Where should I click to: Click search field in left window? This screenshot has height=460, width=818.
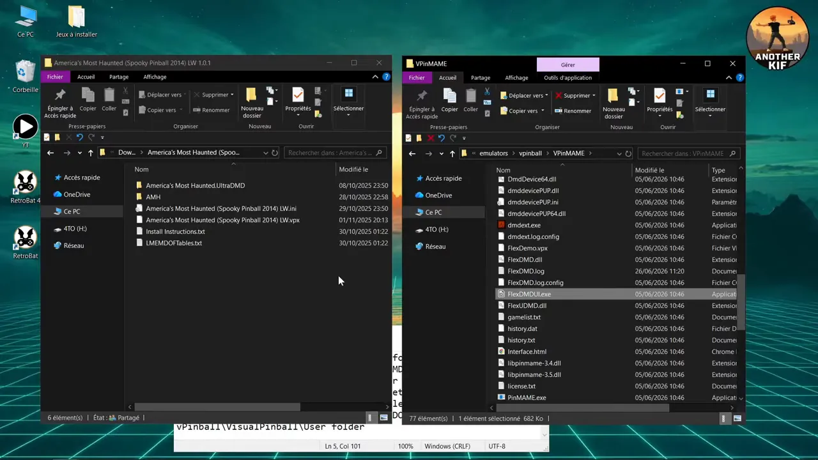[335, 153]
